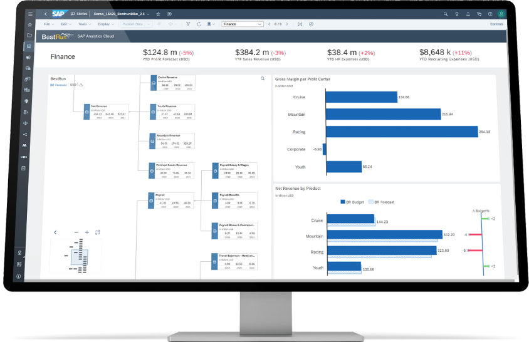Select the Mountain Revenue tree node

(x=172, y=141)
